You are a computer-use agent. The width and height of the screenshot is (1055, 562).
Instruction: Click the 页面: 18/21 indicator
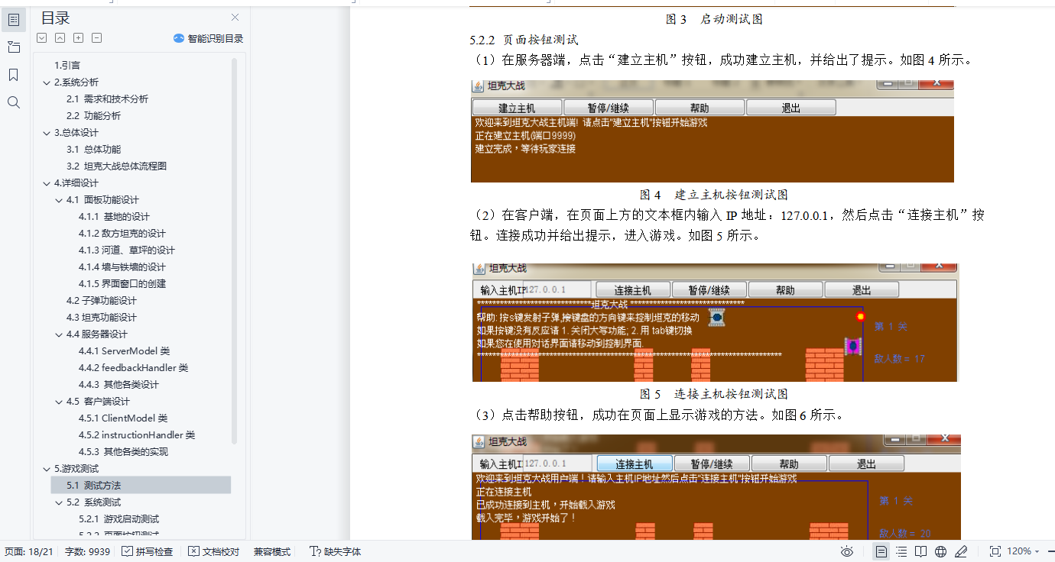(x=29, y=551)
